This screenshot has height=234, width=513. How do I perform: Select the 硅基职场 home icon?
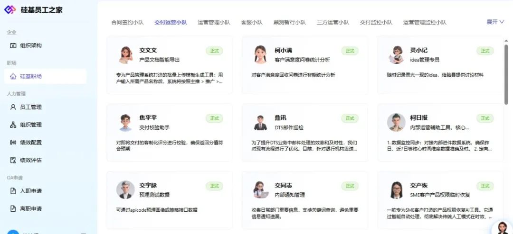coord(13,76)
